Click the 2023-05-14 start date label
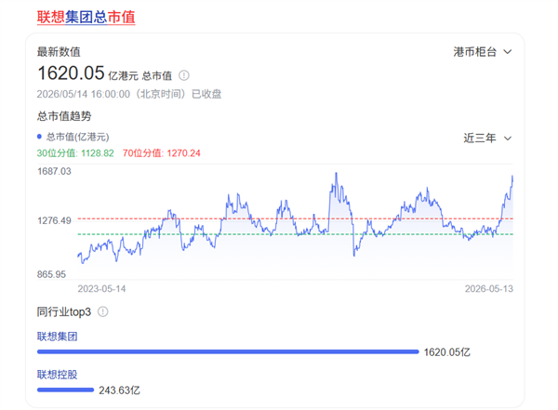Viewport: 558px width, 410px height. pos(101,288)
